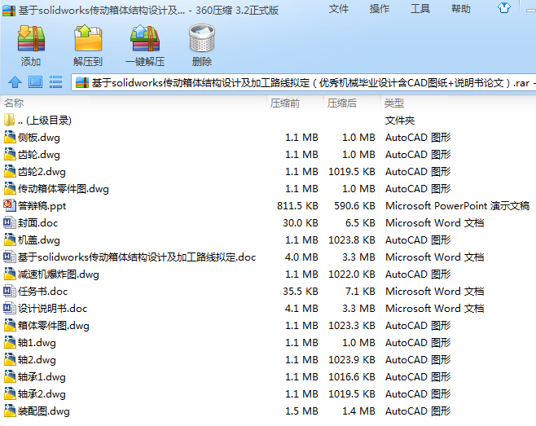
Task: Click the 删除 (Delete) trash icon
Action: point(202,38)
